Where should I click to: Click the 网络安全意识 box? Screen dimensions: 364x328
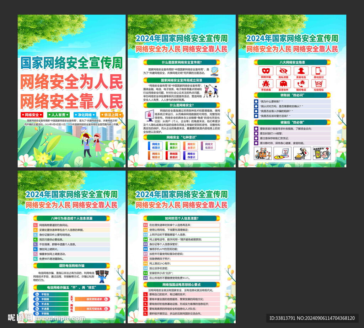191,146
